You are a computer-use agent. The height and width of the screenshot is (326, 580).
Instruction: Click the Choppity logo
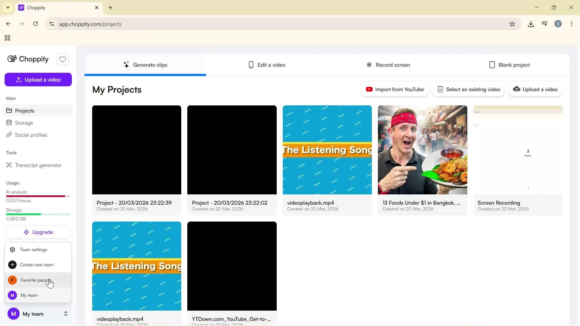28,59
